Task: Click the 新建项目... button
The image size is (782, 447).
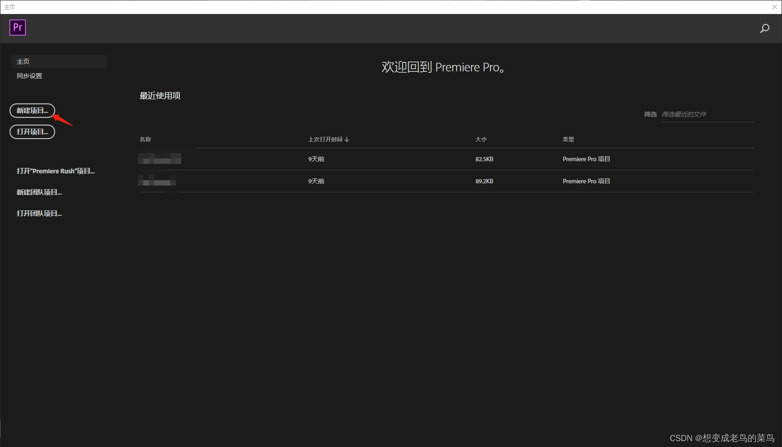Action: [32, 111]
